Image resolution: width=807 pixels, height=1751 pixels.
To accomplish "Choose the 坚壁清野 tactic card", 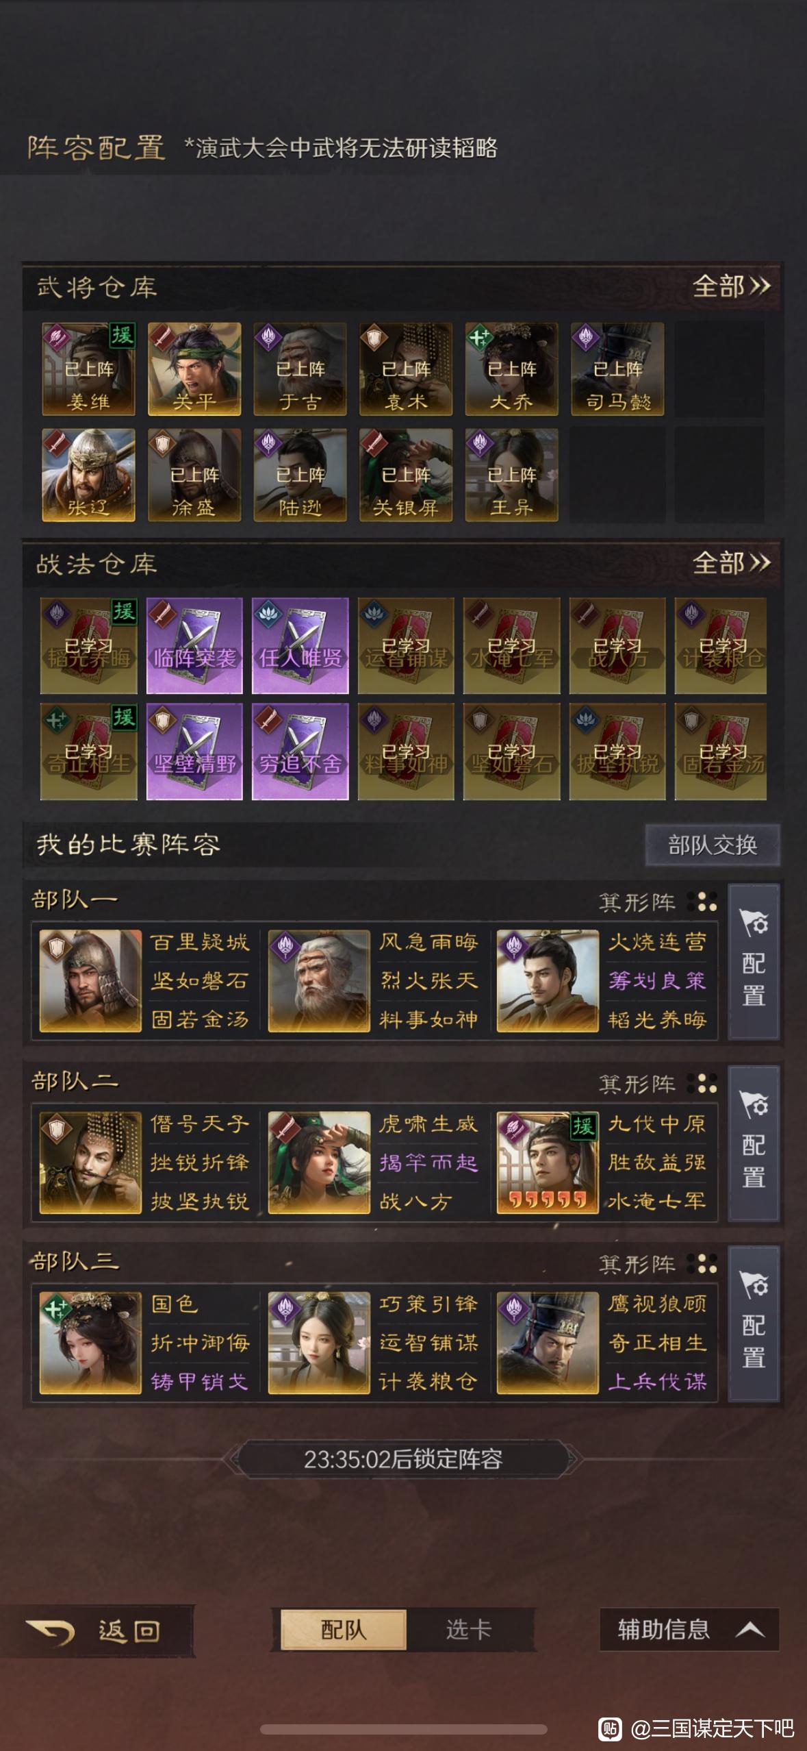I will [x=194, y=752].
